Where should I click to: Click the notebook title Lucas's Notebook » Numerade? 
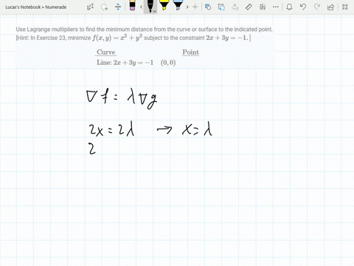pos(36,7)
